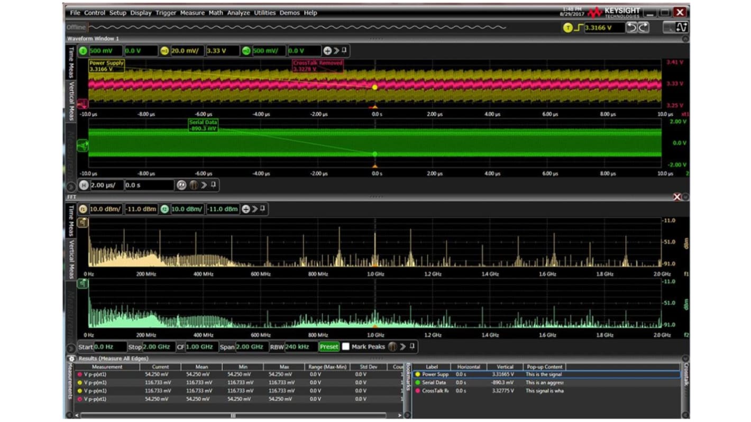The width and height of the screenshot is (751, 422).
Task: Expand waveform toolbar chevron in Waveform Window 1
Action: tap(336, 51)
